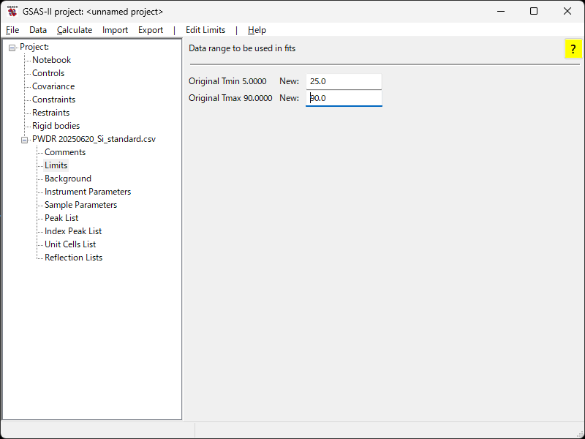Open the File menu

(x=12, y=30)
